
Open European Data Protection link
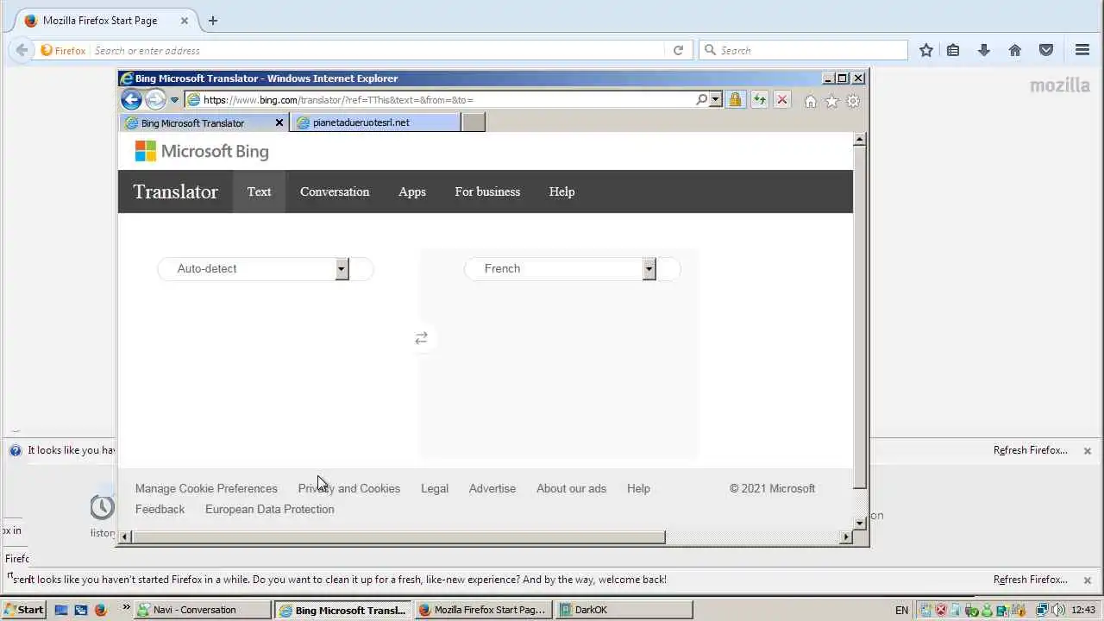(x=270, y=509)
